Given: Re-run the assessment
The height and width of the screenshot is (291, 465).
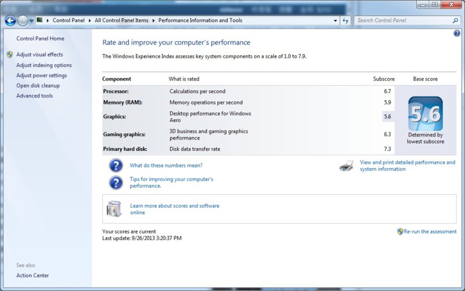Looking at the screenshot, I should tap(430, 232).
